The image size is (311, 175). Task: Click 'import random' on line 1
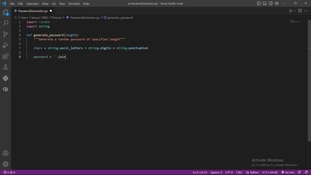(x=38, y=22)
